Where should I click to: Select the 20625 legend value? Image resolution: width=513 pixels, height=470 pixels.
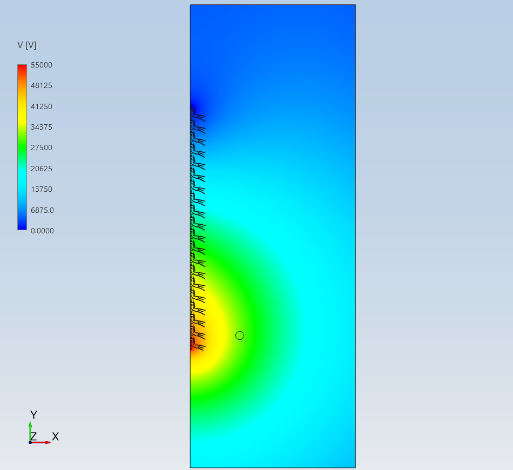pyautogui.click(x=42, y=169)
